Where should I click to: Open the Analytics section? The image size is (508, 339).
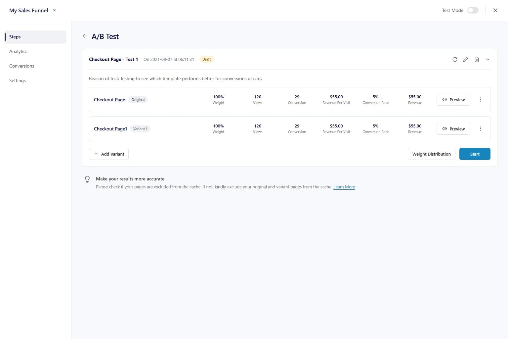18,51
